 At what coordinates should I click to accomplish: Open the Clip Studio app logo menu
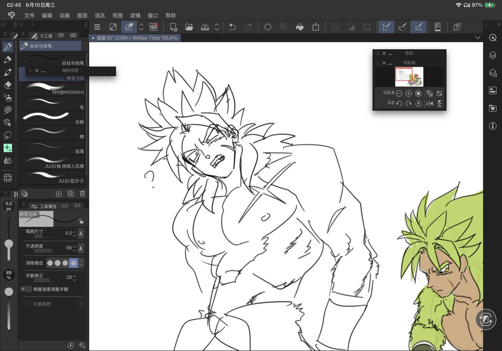[x=11, y=15]
